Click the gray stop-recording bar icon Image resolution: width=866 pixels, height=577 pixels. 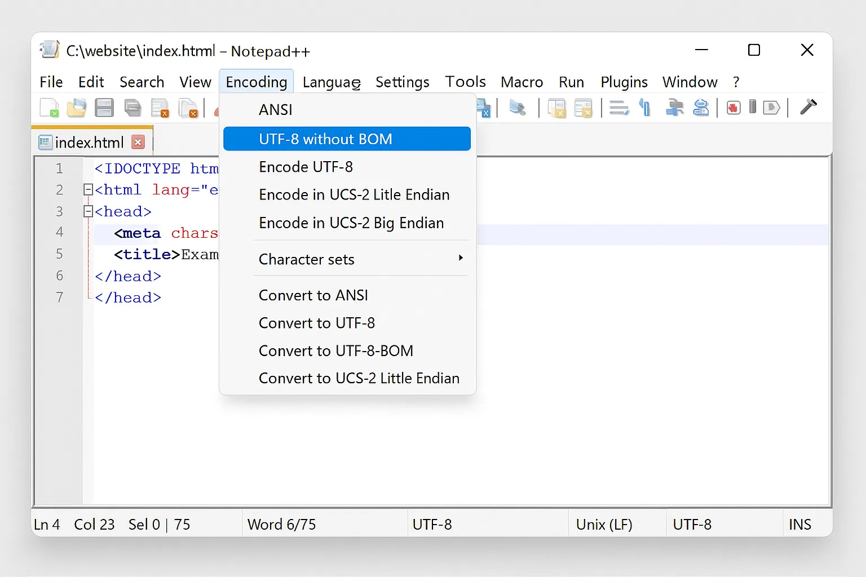click(x=753, y=106)
